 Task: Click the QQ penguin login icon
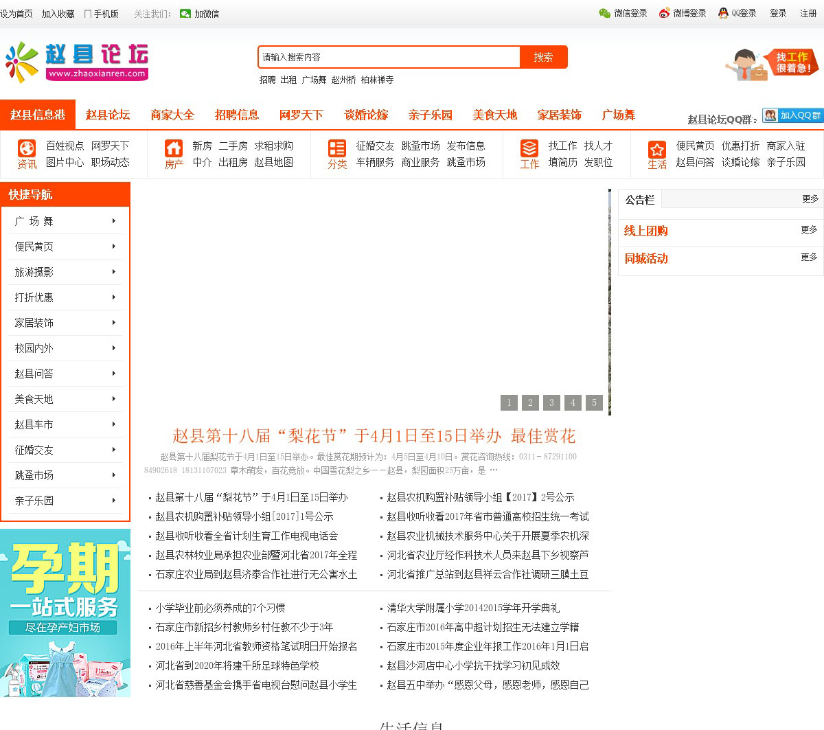tap(723, 13)
